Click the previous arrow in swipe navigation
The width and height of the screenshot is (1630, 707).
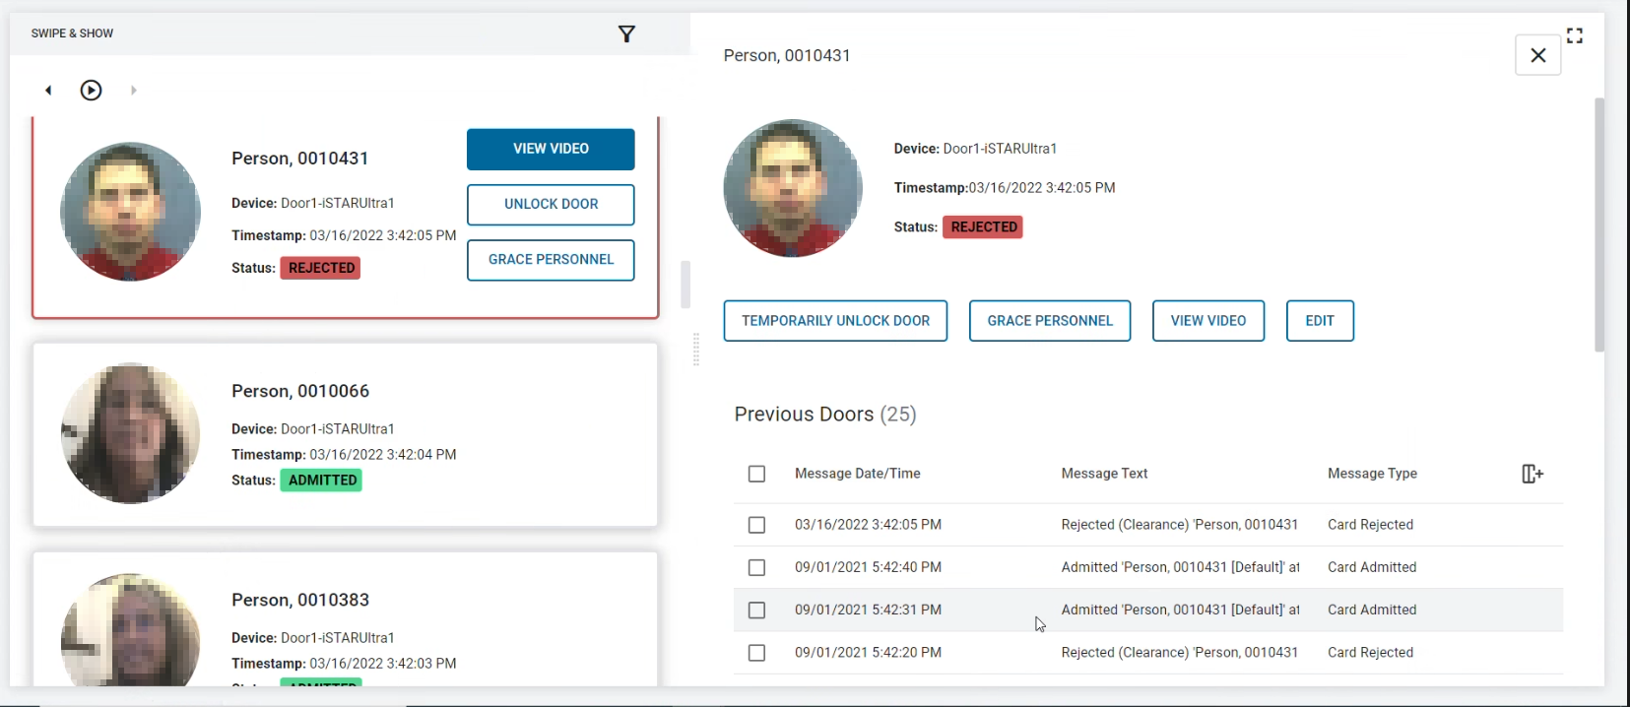[48, 91]
